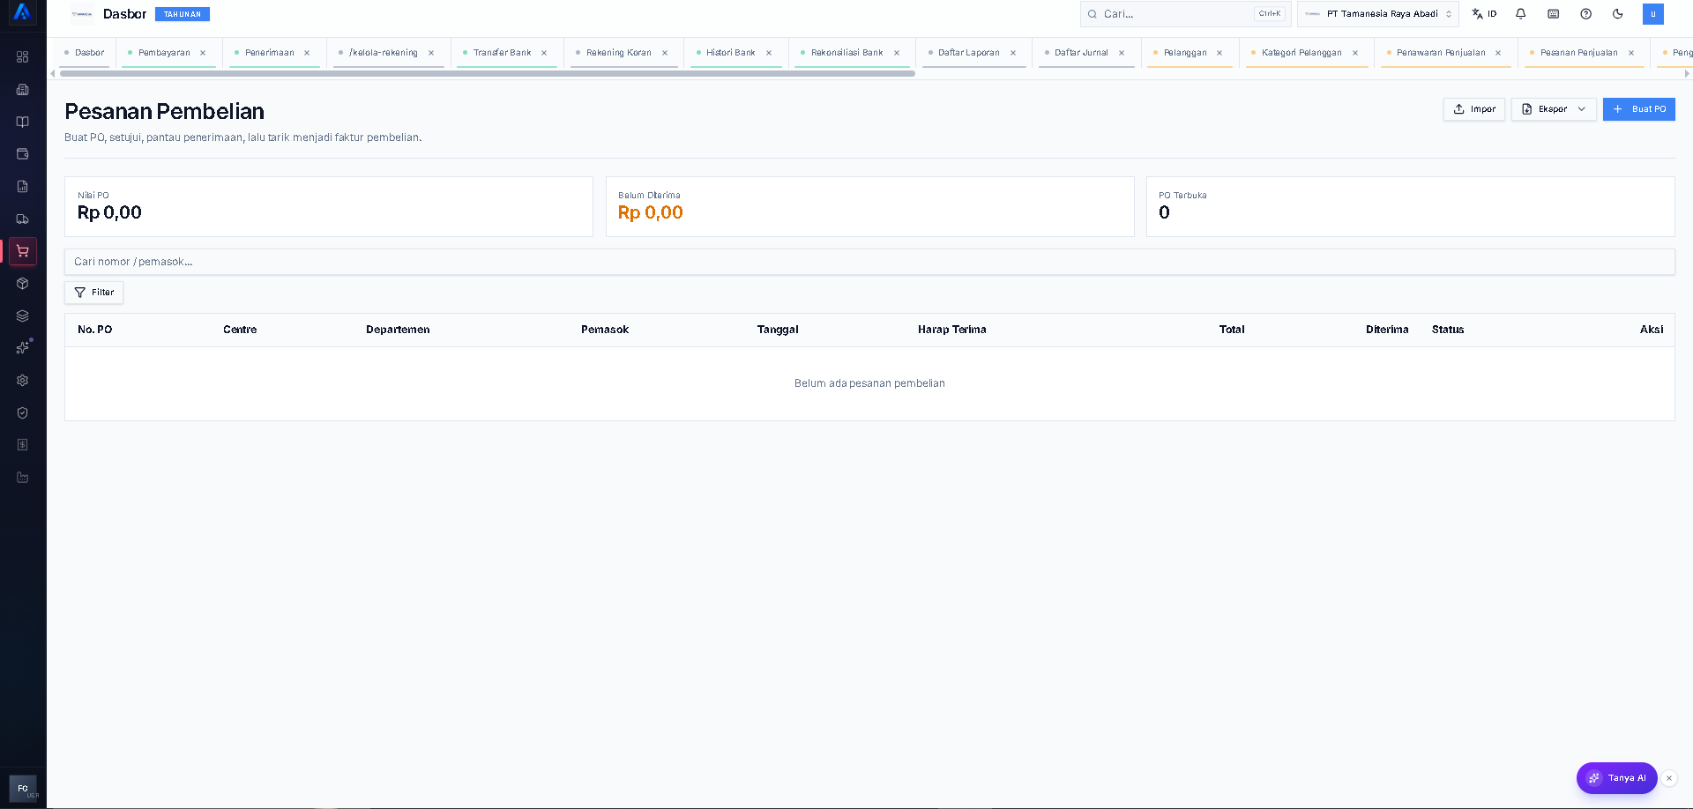The width and height of the screenshot is (1693, 809).
Task: Open the Tanya AI assistant
Action: (1616, 778)
